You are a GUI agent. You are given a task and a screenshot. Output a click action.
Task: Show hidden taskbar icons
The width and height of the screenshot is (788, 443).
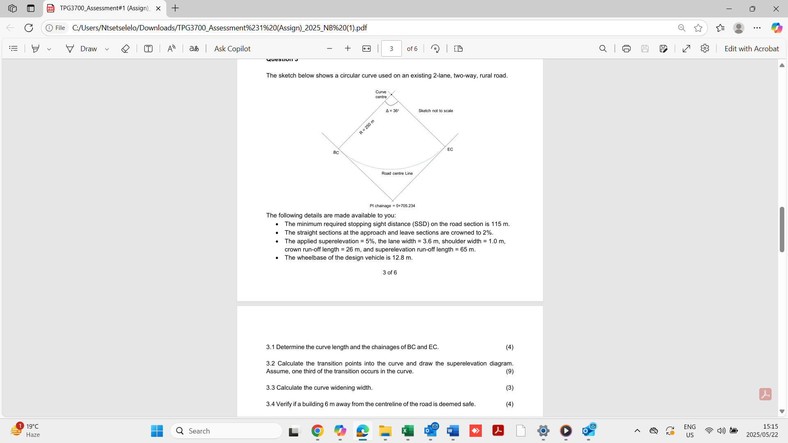coord(637,431)
